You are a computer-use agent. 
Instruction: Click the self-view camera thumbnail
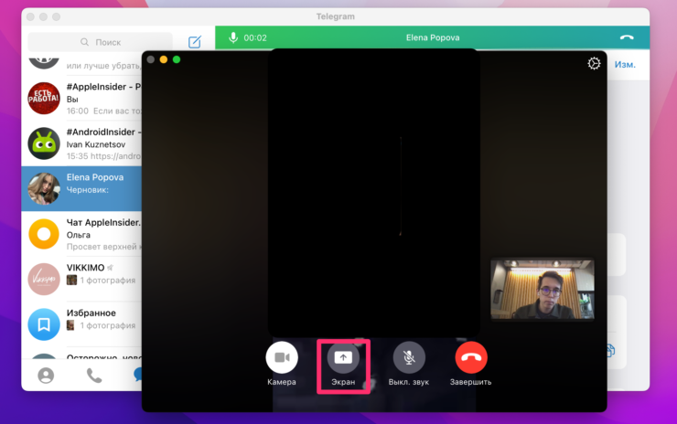click(x=542, y=289)
